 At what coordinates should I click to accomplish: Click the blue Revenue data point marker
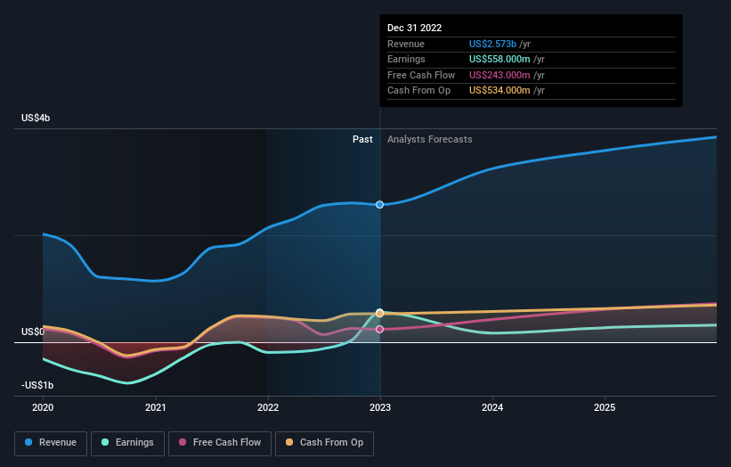[x=379, y=204]
